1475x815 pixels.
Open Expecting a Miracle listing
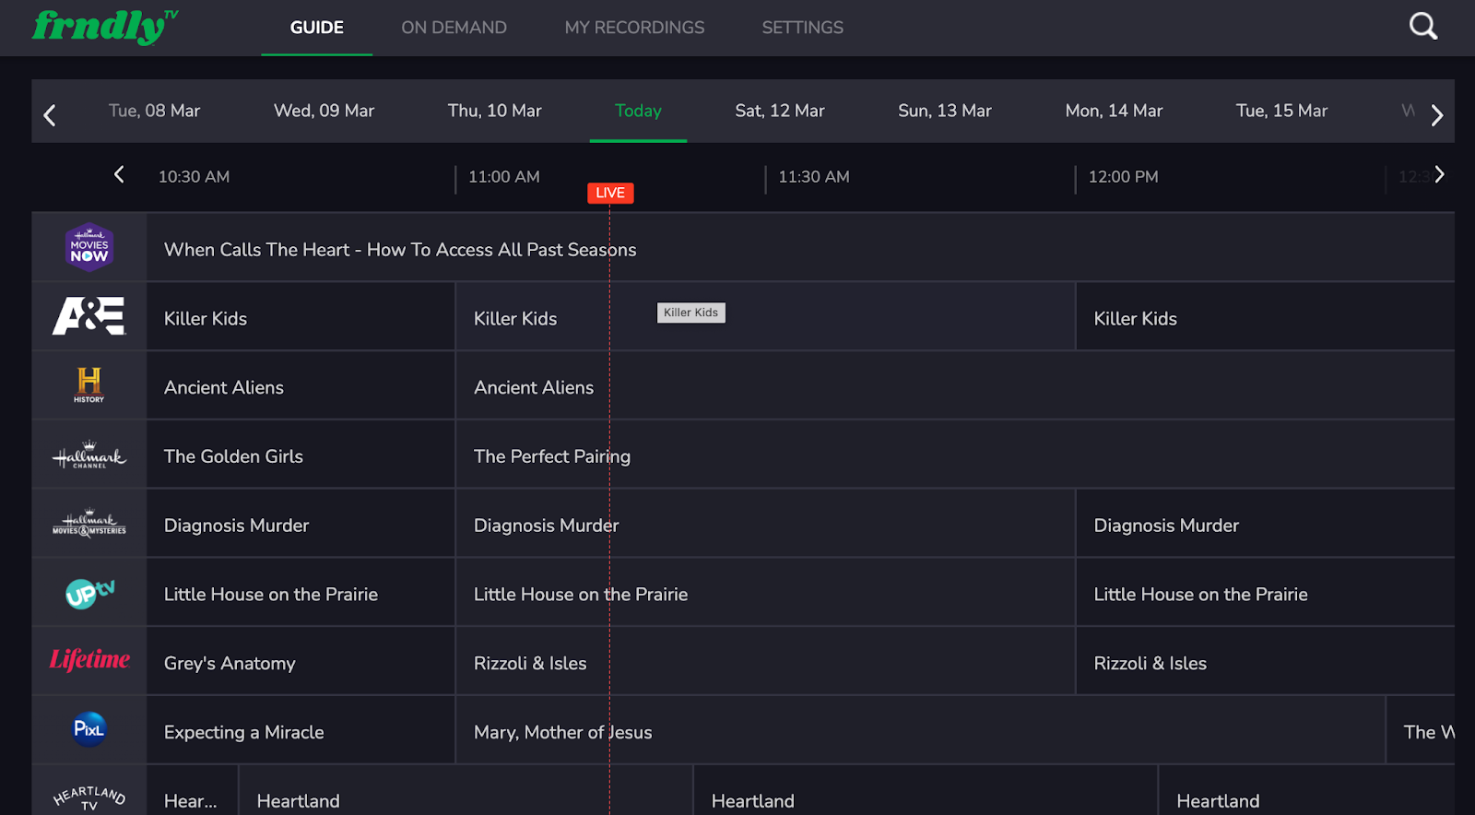pyautogui.click(x=301, y=730)
